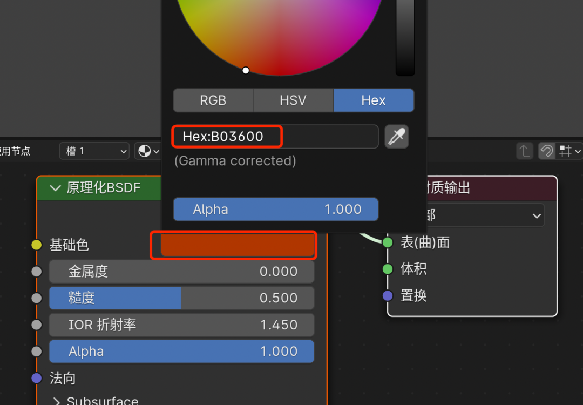Screen dimensions: 583x405
Task: Click the Alpha slider in the color popup
Action: click(x=275, y=210)
